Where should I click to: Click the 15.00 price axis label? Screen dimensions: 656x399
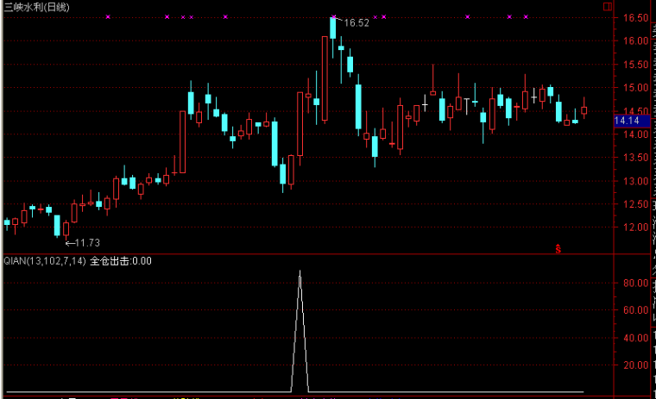coord(635,88)
